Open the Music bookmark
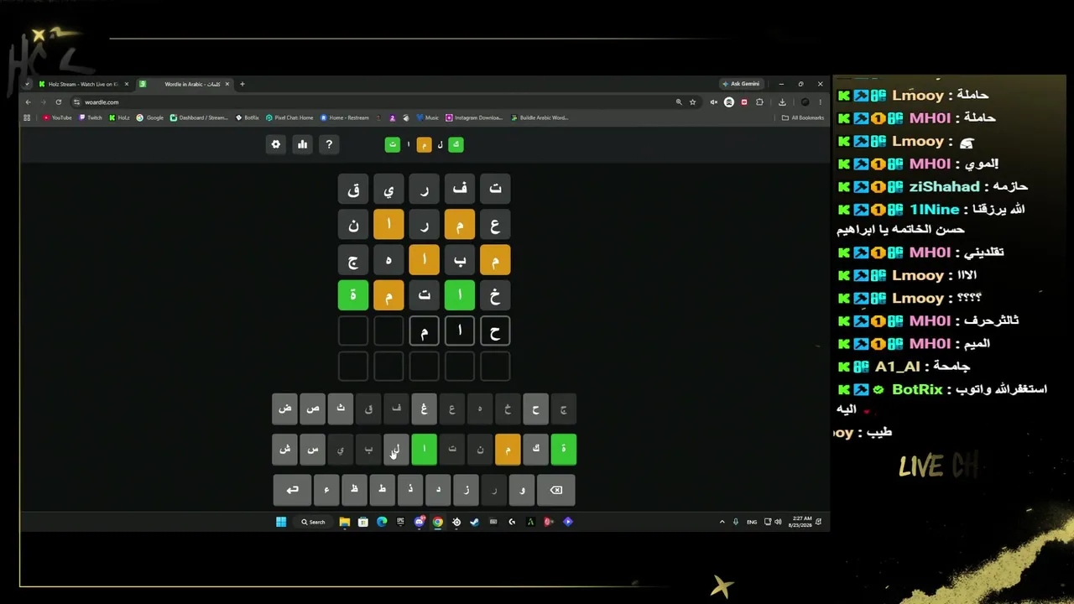Image resolution: width=1074 pixels, height=604 pixels. tap(427, 117)
